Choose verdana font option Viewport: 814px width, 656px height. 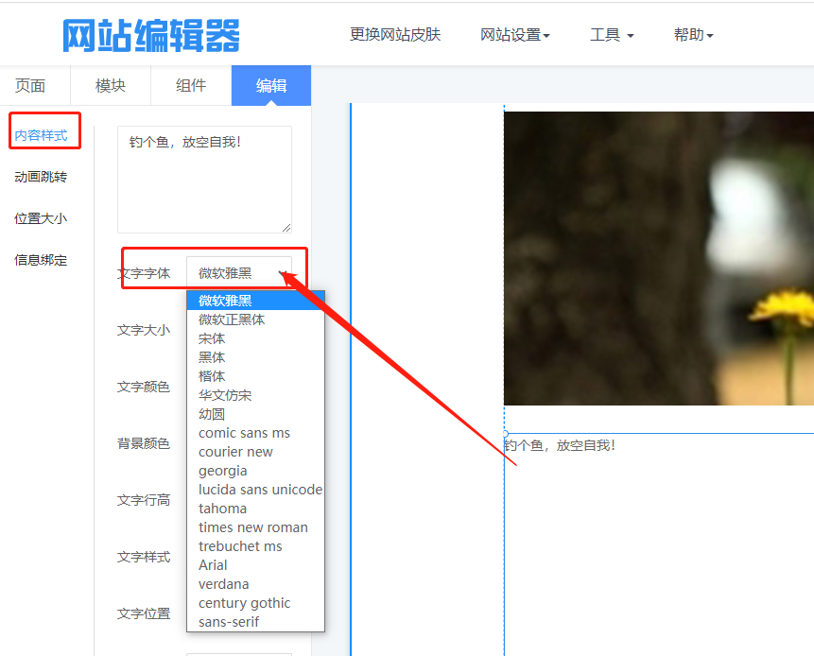point(255,584)
